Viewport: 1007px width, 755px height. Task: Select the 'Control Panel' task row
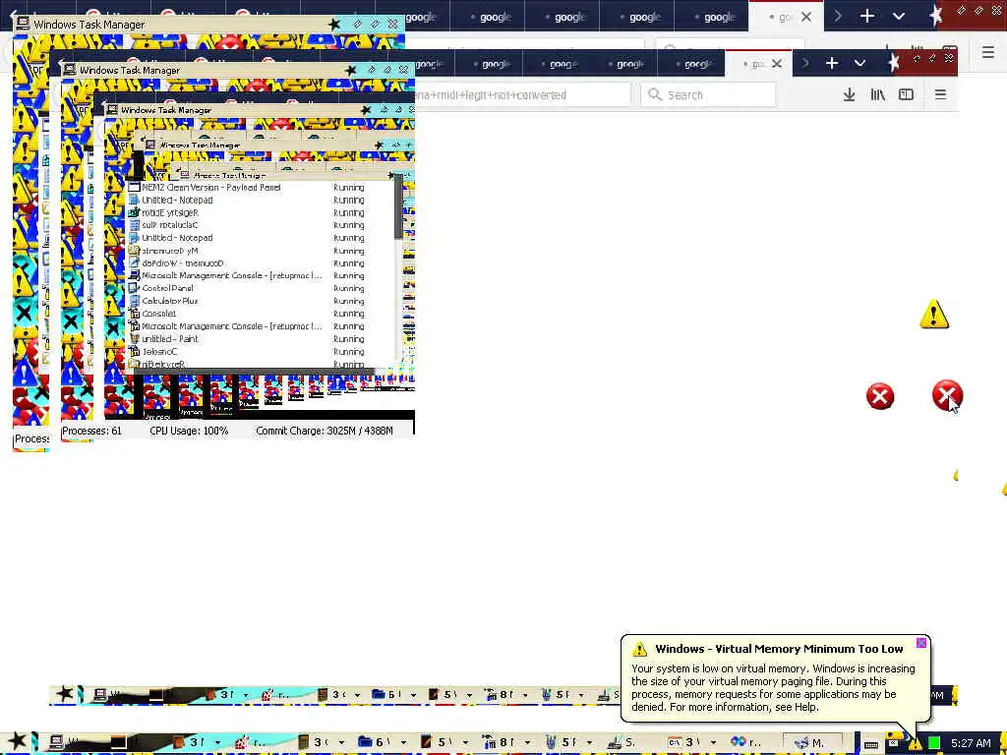262,288
